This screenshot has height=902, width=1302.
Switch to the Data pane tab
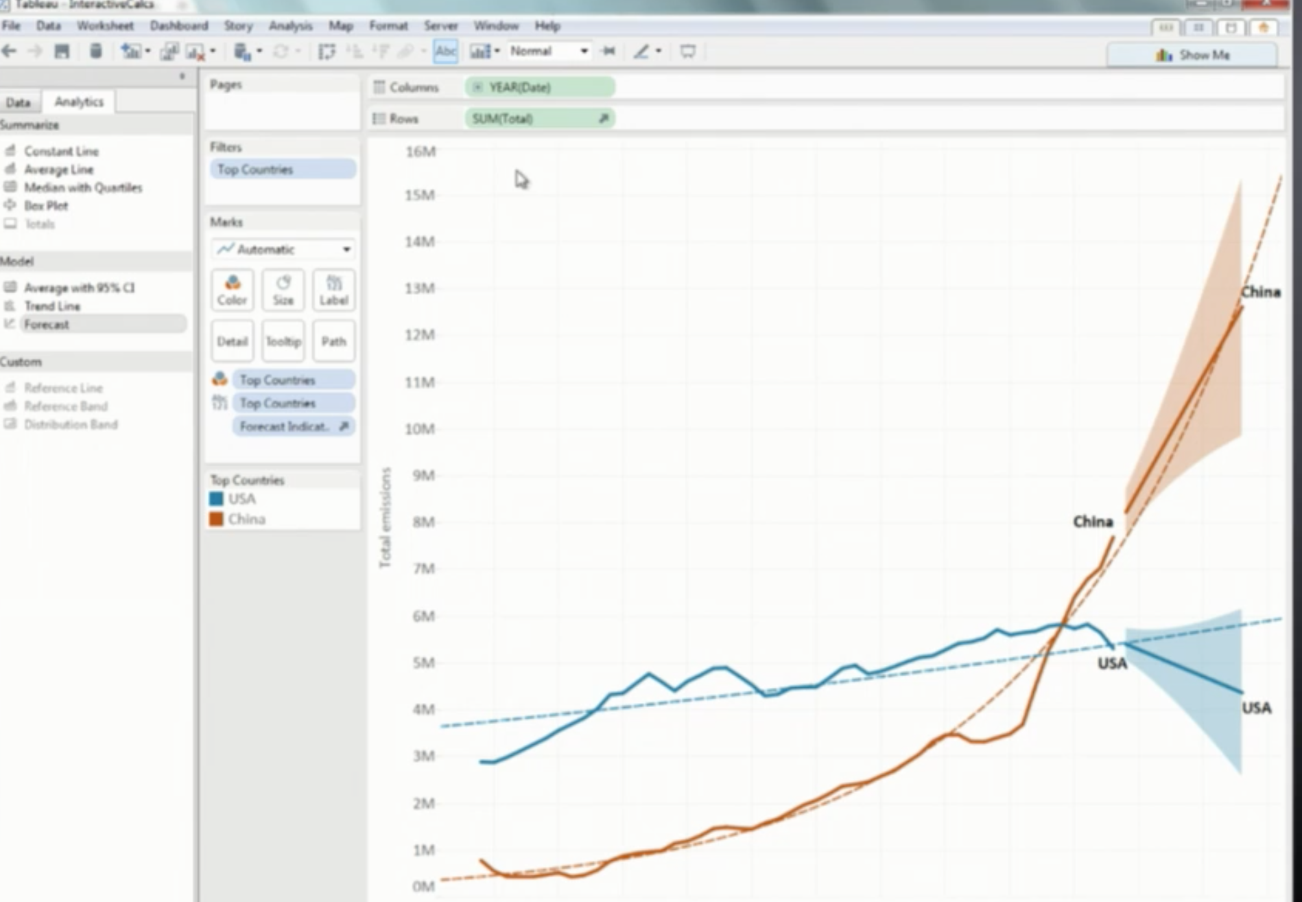click(x=19, y=102)
